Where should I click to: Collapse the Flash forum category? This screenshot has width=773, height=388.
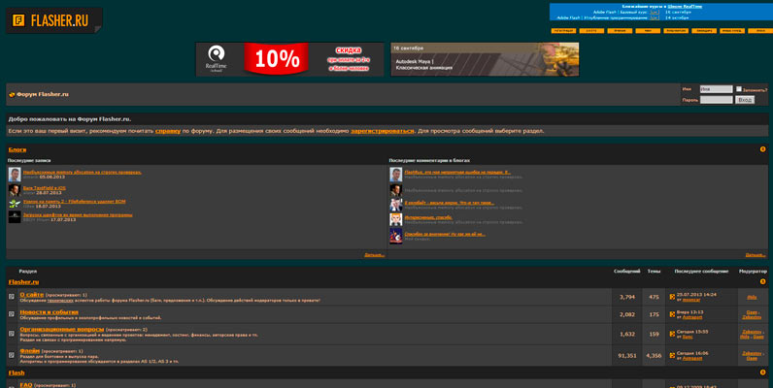click(x=762, y=372)
